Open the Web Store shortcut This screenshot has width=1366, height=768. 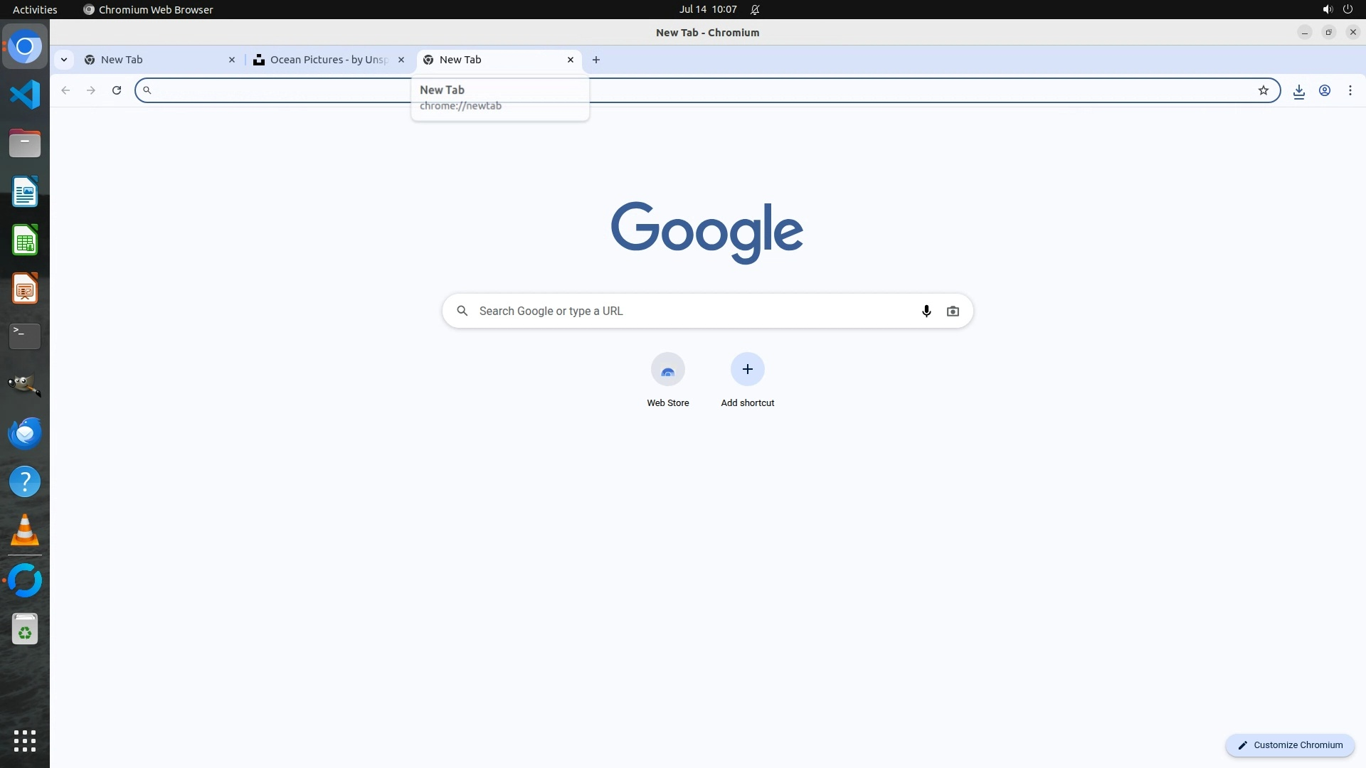point(667,370)
